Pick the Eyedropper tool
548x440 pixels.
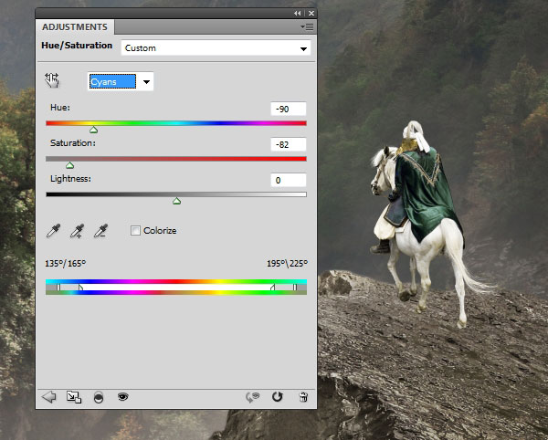[53, 231]
